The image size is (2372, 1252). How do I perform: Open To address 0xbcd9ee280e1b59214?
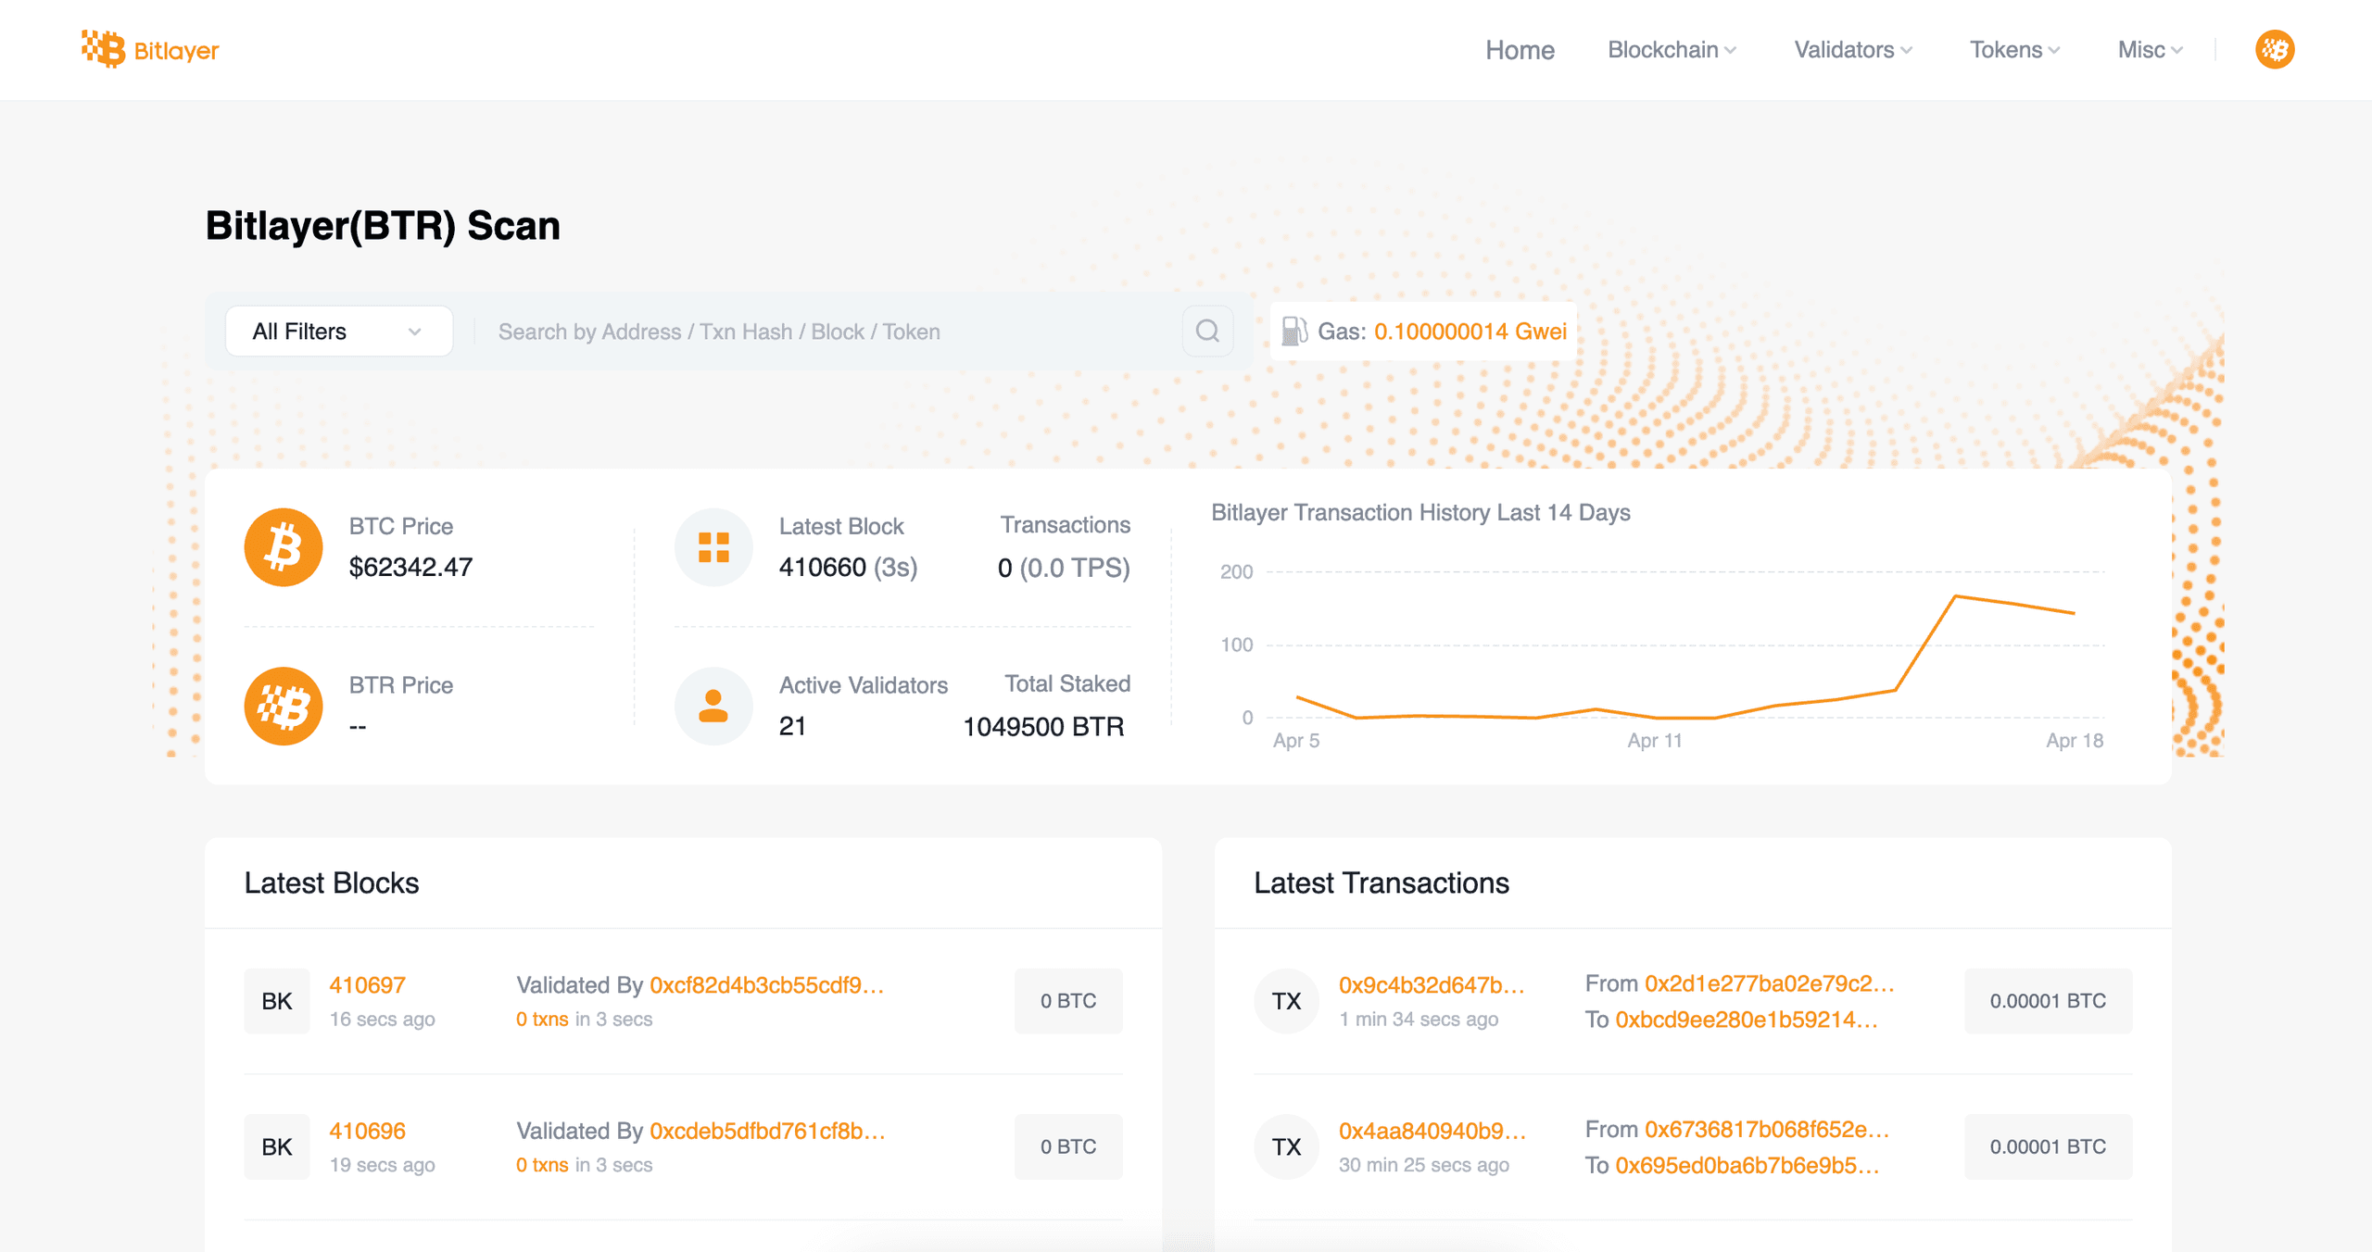click(x=1747, y=1020)
